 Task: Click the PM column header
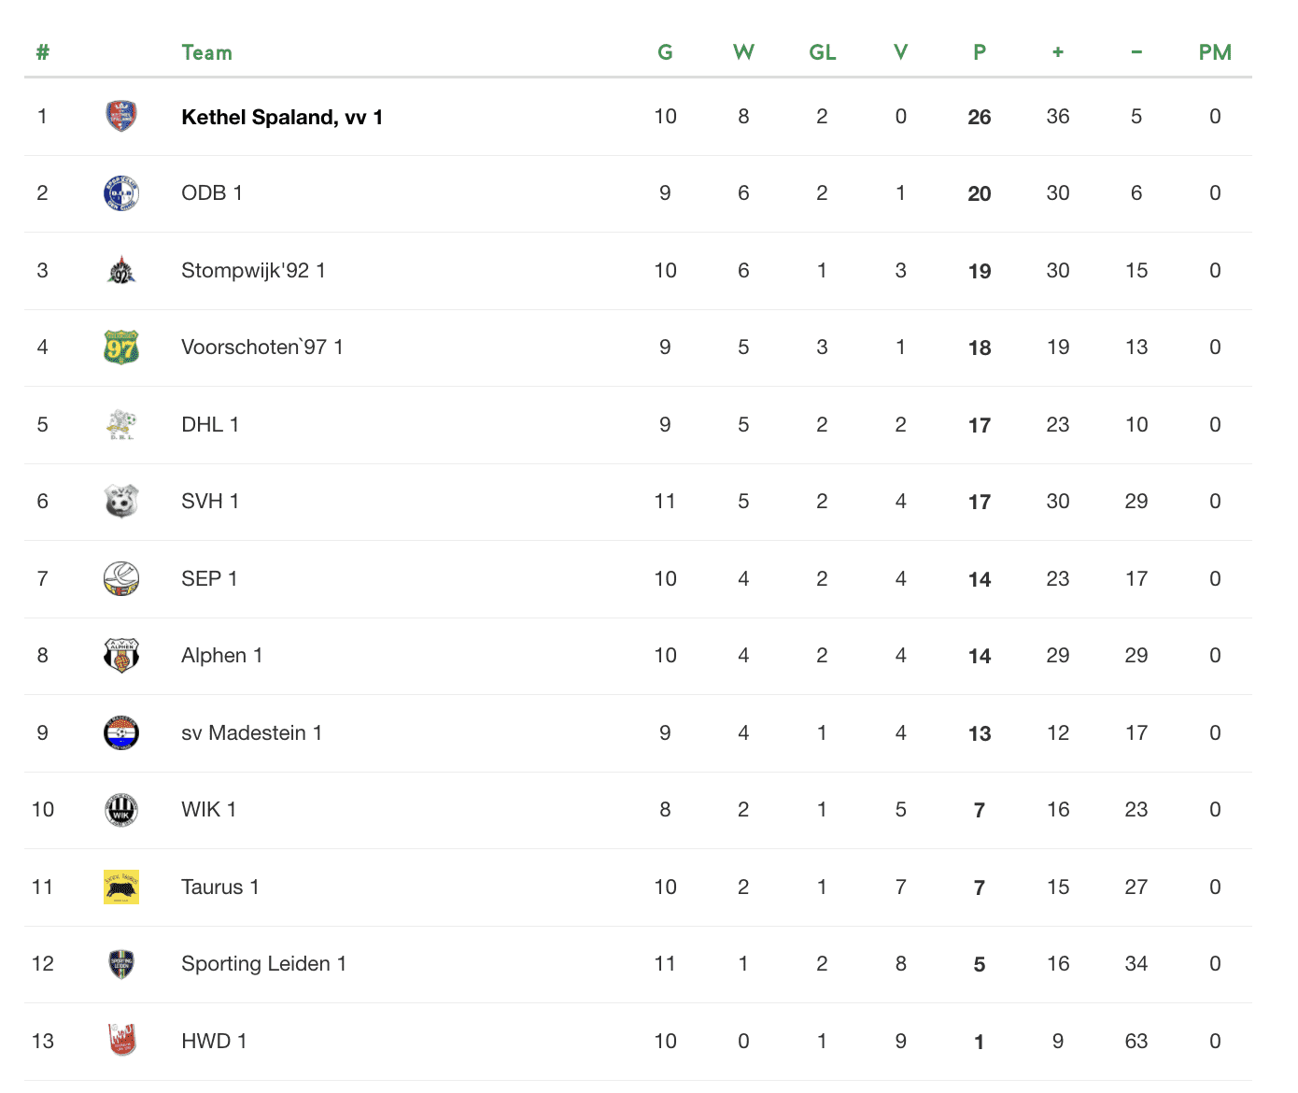pos(1215,52)
